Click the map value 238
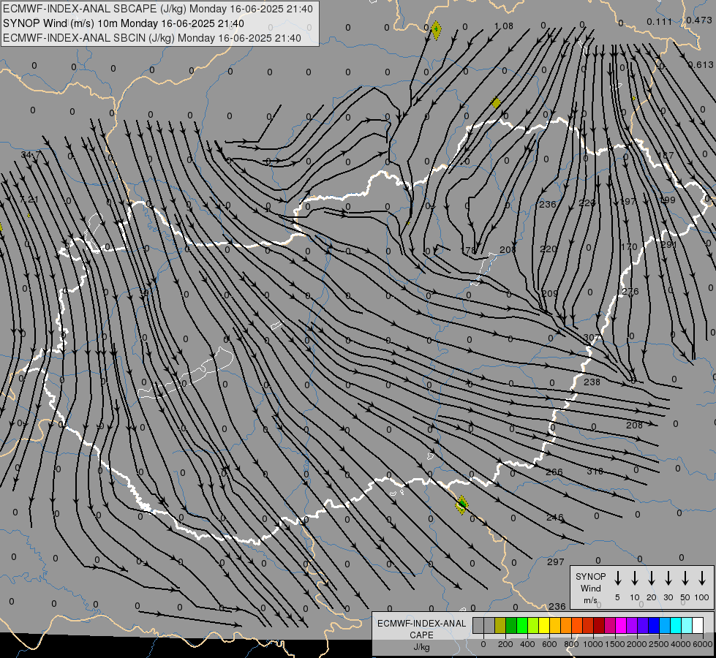This screenshot has width=716, height=658. tap(592, 382)
